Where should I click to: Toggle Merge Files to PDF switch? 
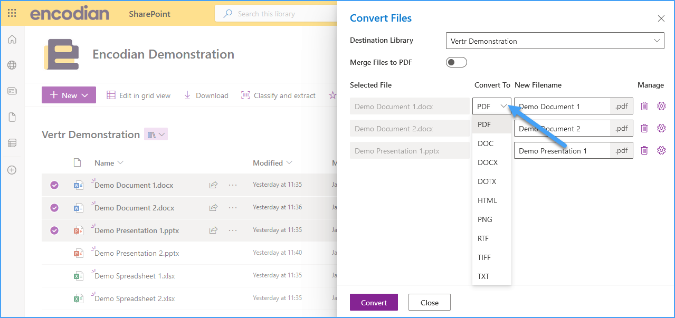457,62
